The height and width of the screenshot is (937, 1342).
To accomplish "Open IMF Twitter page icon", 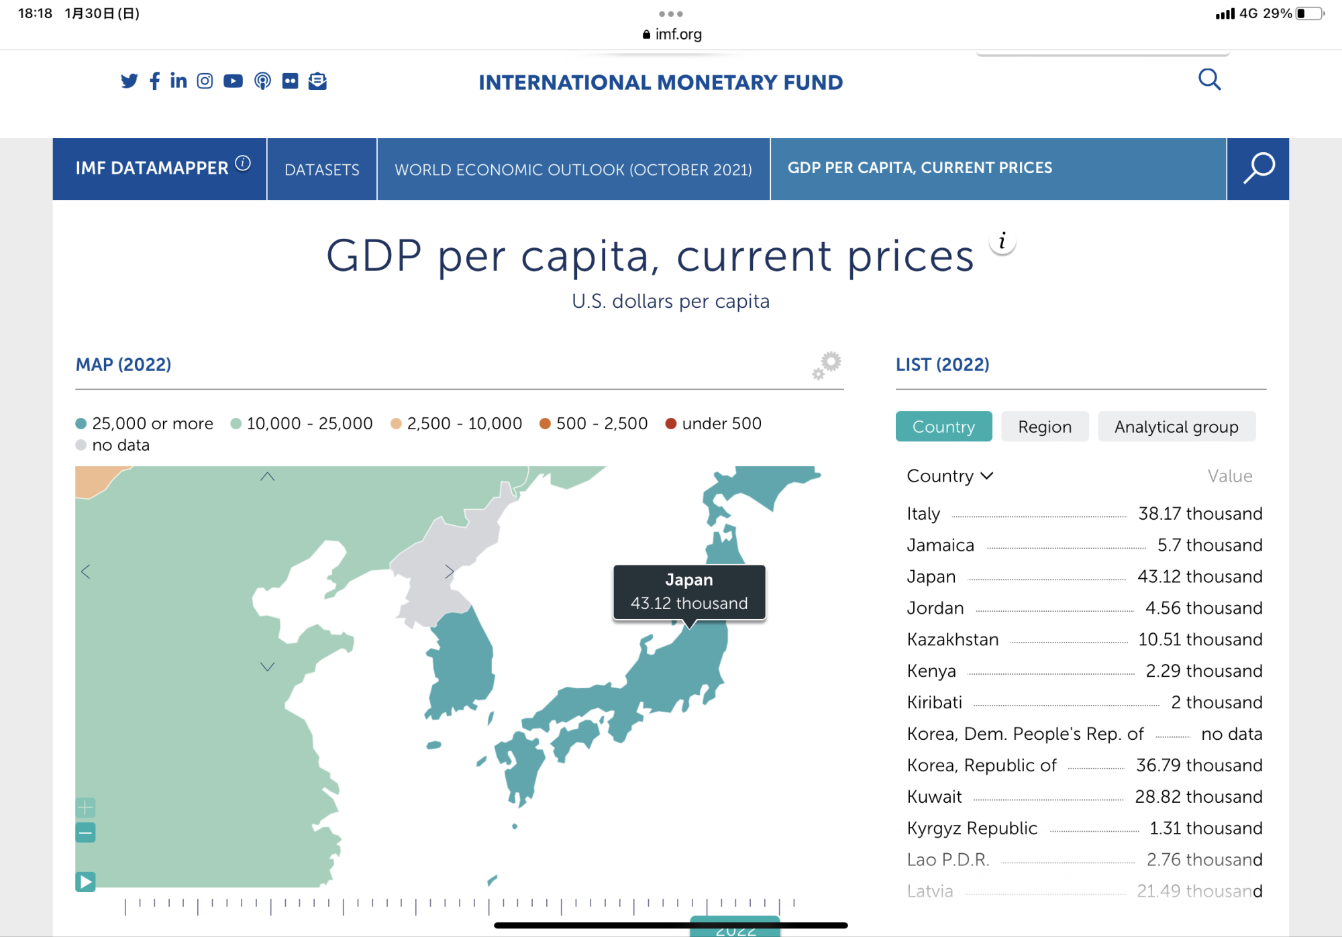I will [129, 81].
